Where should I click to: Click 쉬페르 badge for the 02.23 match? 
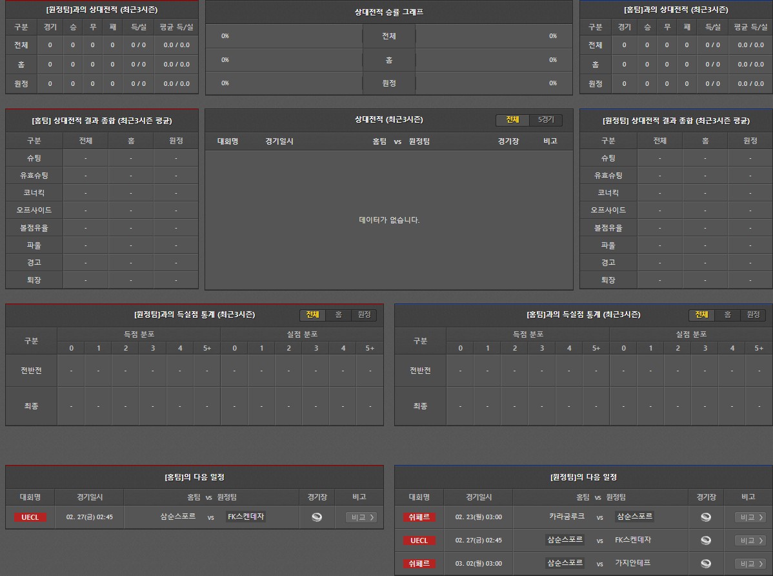click(419, 517)
